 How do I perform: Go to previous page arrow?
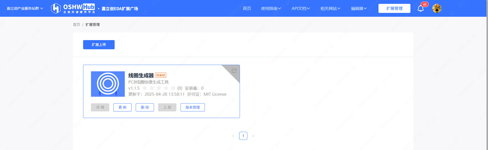coord(233,136)
